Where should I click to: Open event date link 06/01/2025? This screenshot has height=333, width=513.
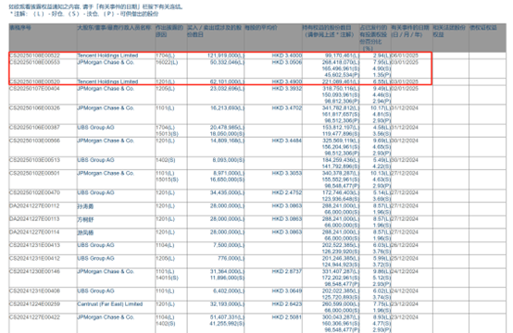coord(405,55)
